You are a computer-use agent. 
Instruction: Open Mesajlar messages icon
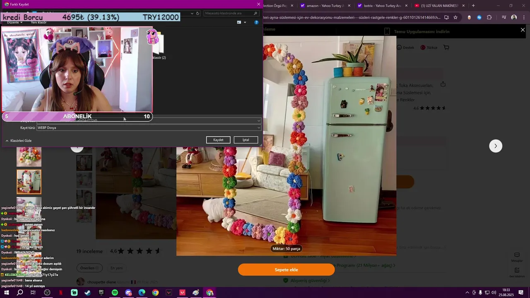pos(517,257)
